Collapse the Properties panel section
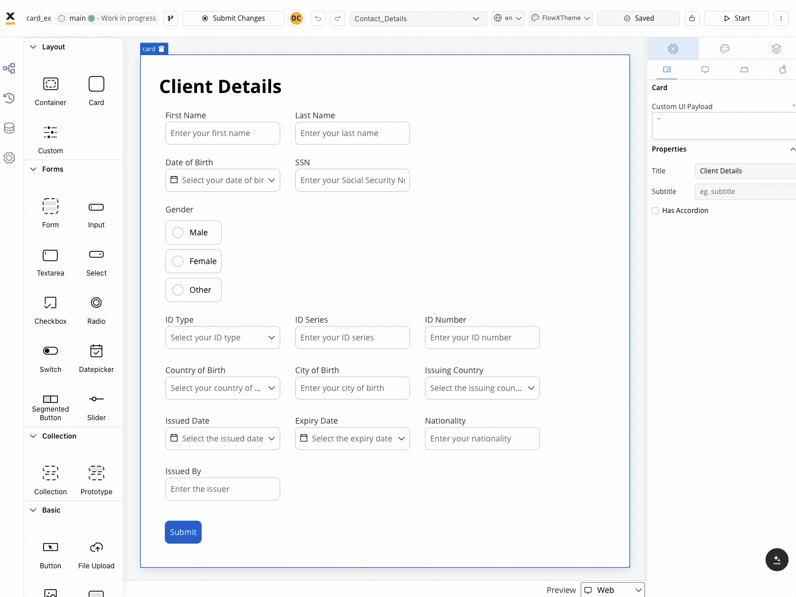796x597 pixels. 793,149
